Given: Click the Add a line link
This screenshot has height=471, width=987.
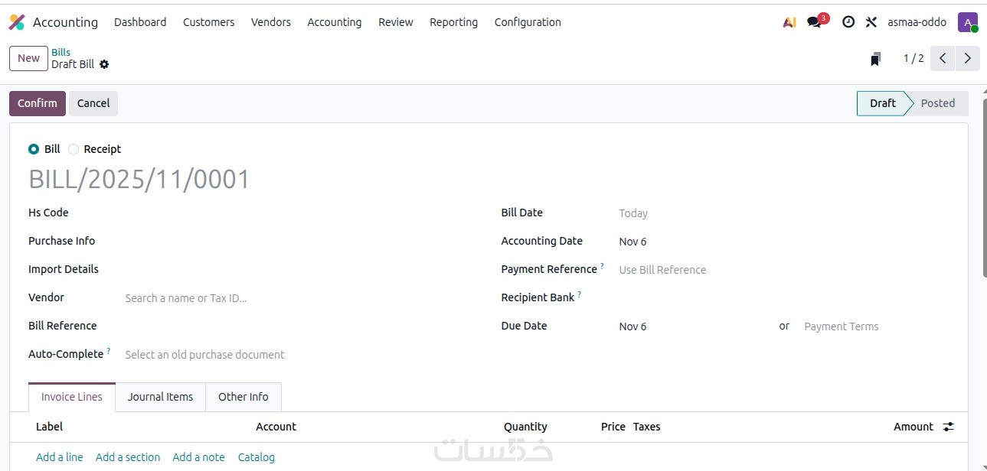Looking at the screenshot, I should (x=60, y=457).
